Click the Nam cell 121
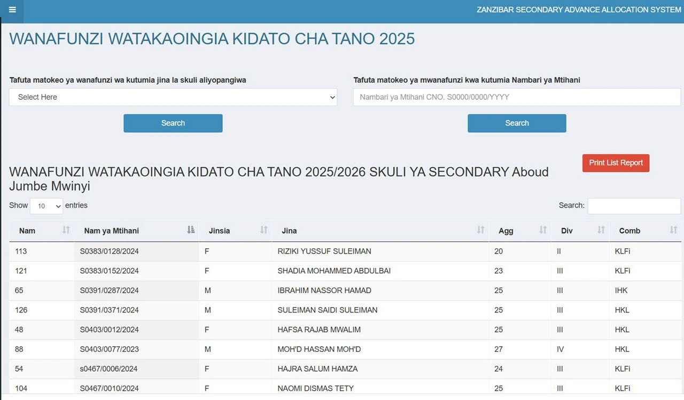This screenshot has height=400, width=684. click(21, 271)
